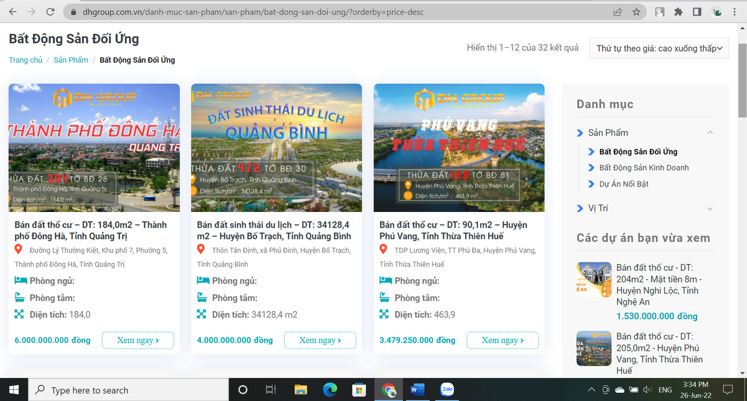
Task: Open Zalo from the taskbar
Action: (446, 389)
